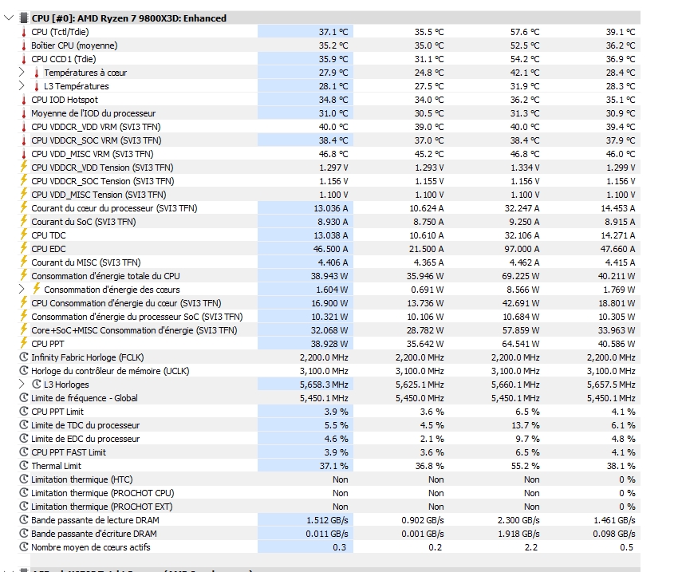The width and height of the screenshot is (678, 572).
Task: Select the CPU EDC row label
Action: (49, 249)
